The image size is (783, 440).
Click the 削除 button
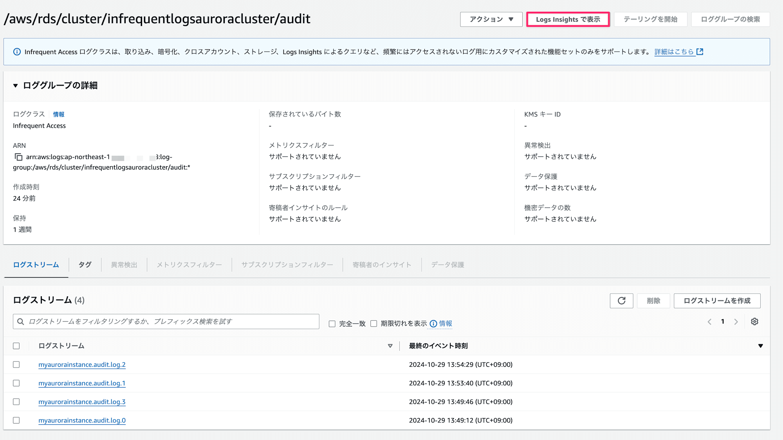click(x=653, y=301)
